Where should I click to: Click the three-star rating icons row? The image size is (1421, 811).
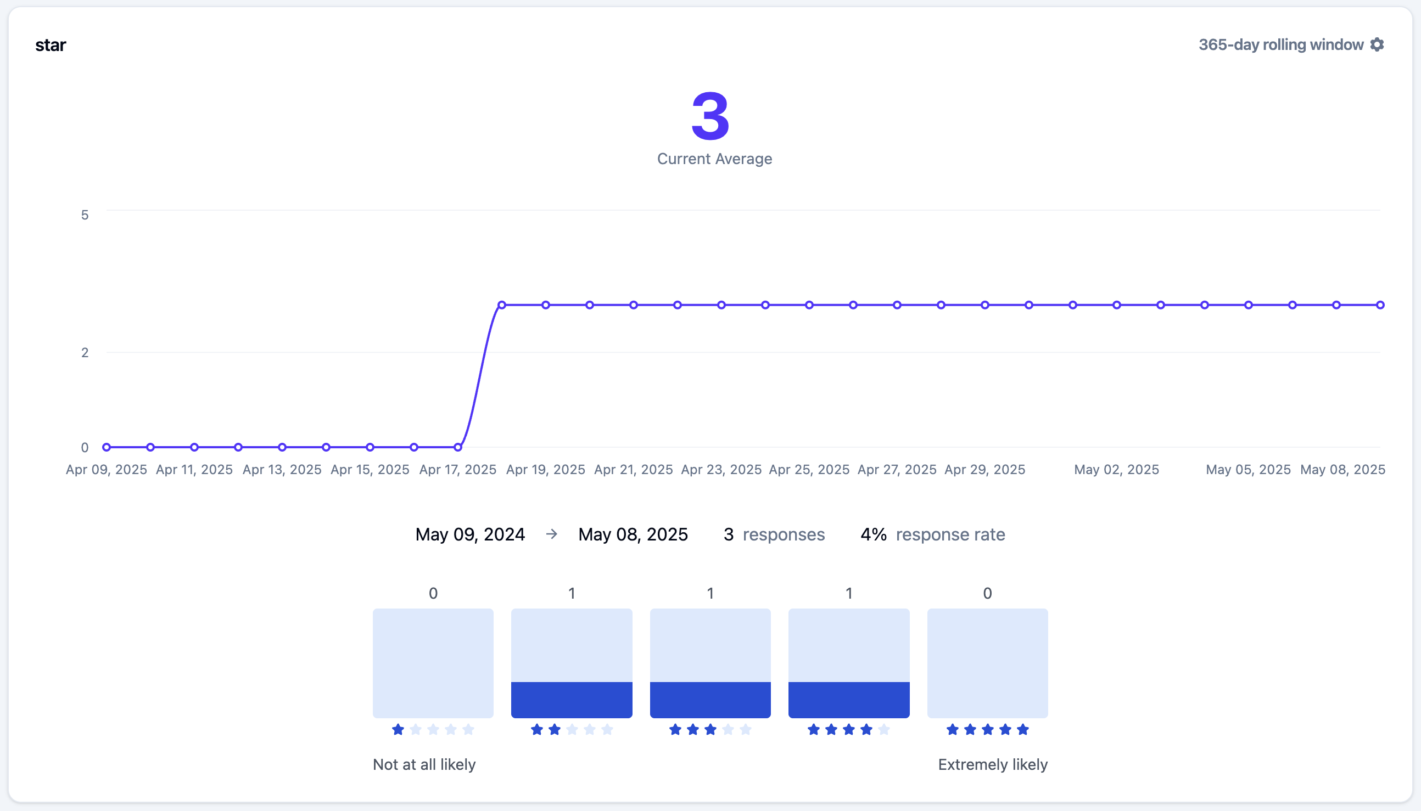click(x=710, y=730)
